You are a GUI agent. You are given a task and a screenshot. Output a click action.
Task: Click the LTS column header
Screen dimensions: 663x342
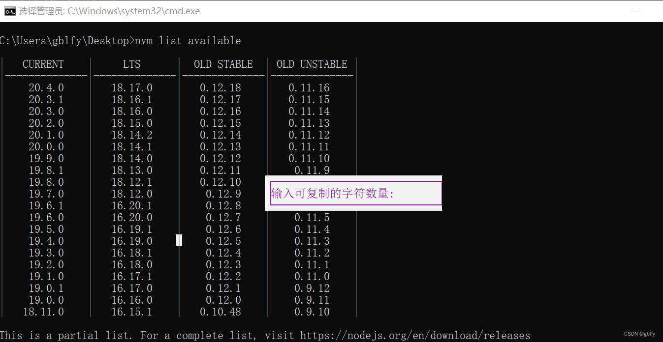pos(132,64)
